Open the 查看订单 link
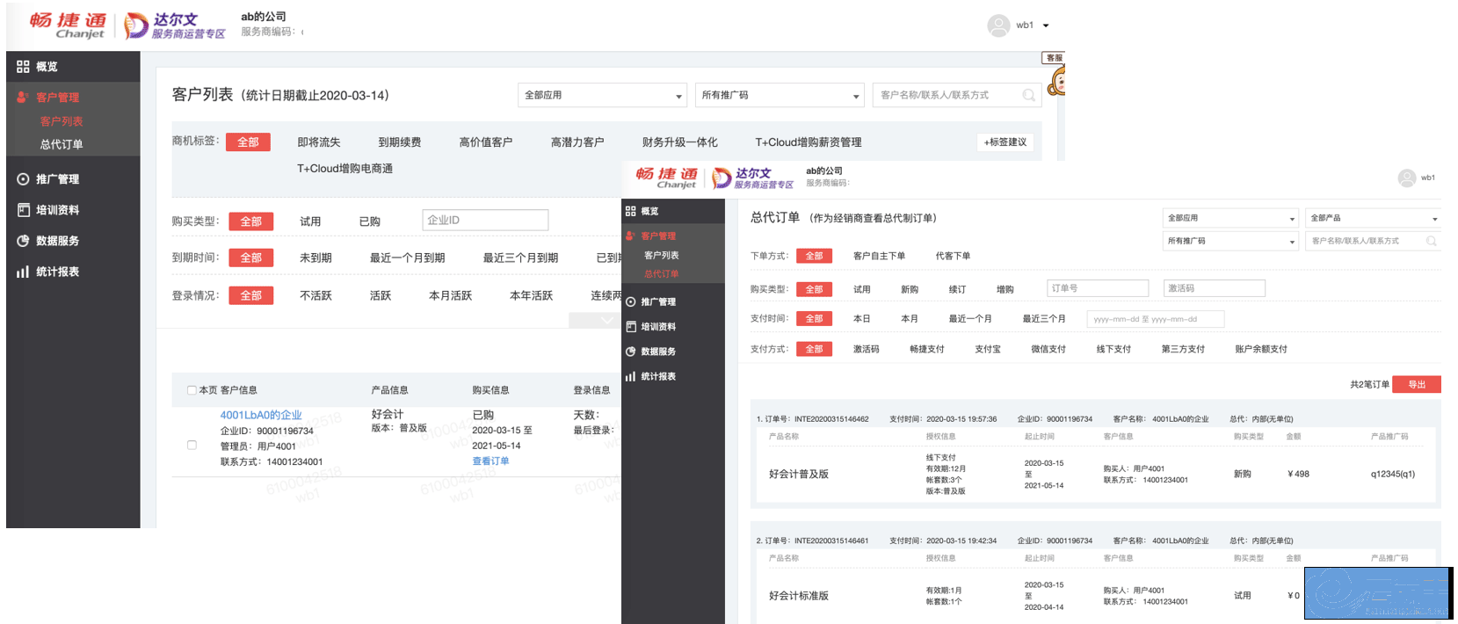This screenshot has width=1458, height=624. 490,461
